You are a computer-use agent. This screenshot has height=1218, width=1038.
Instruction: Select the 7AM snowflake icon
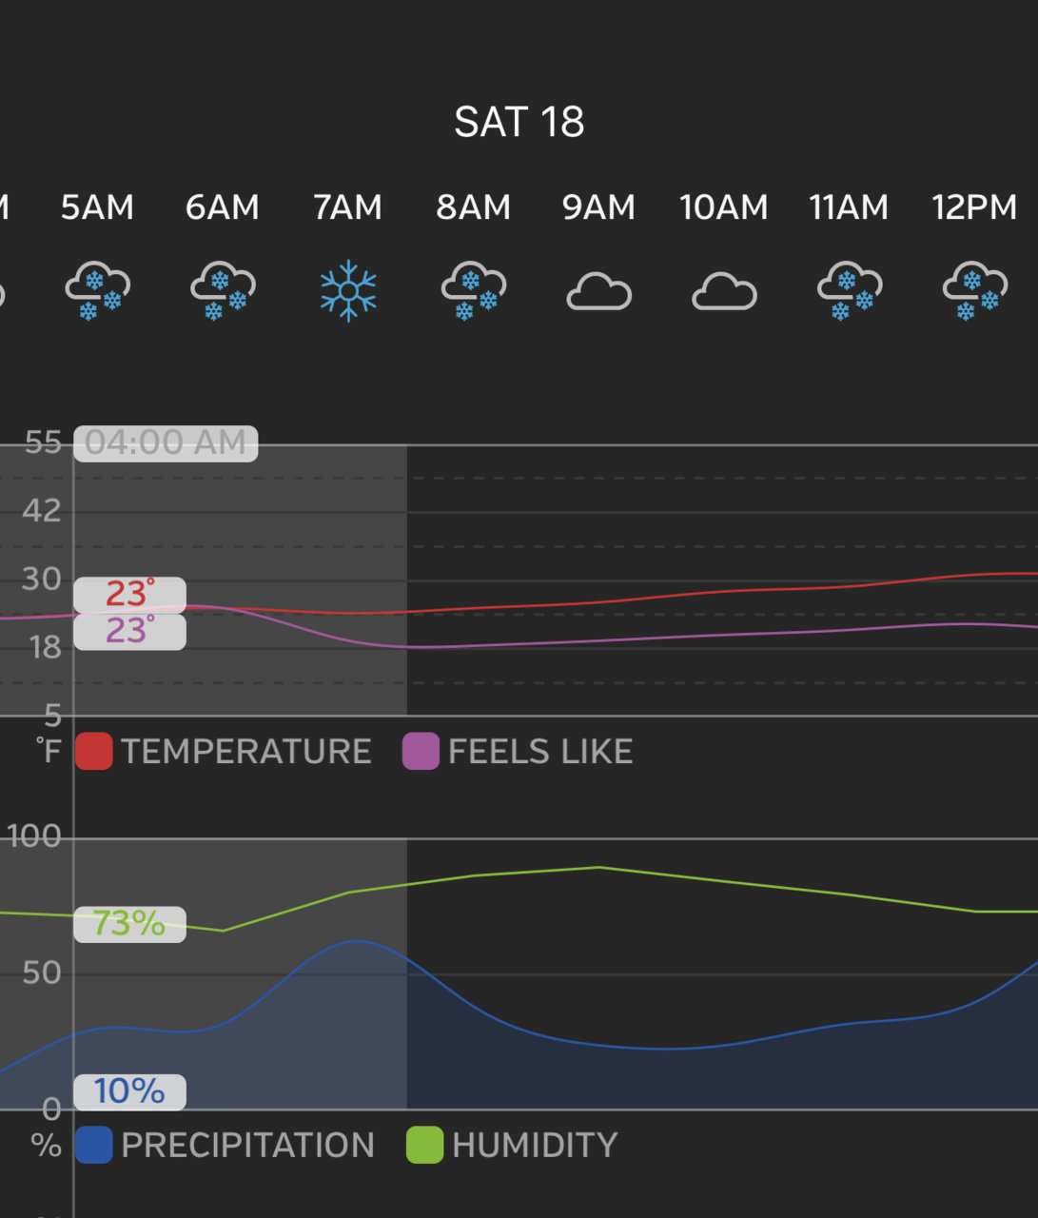pyautogui.click(x=348, y=290)
